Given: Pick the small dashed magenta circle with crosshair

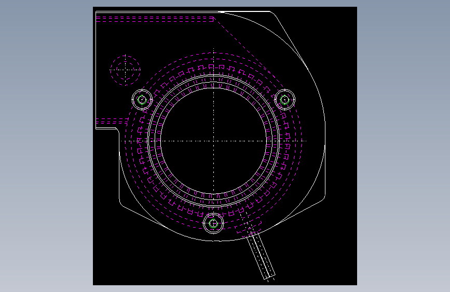Looking at the screenshot, I should coord(126,70).
